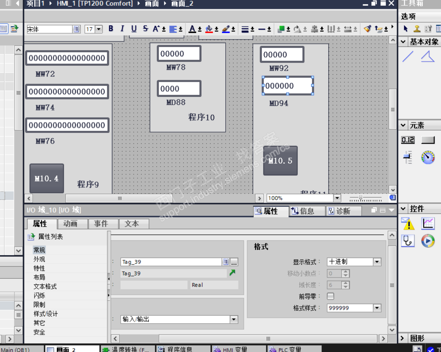This screenshot has height=352, width=441.
Task: Click the bring-to-front order icon
Action: point(281,29)
